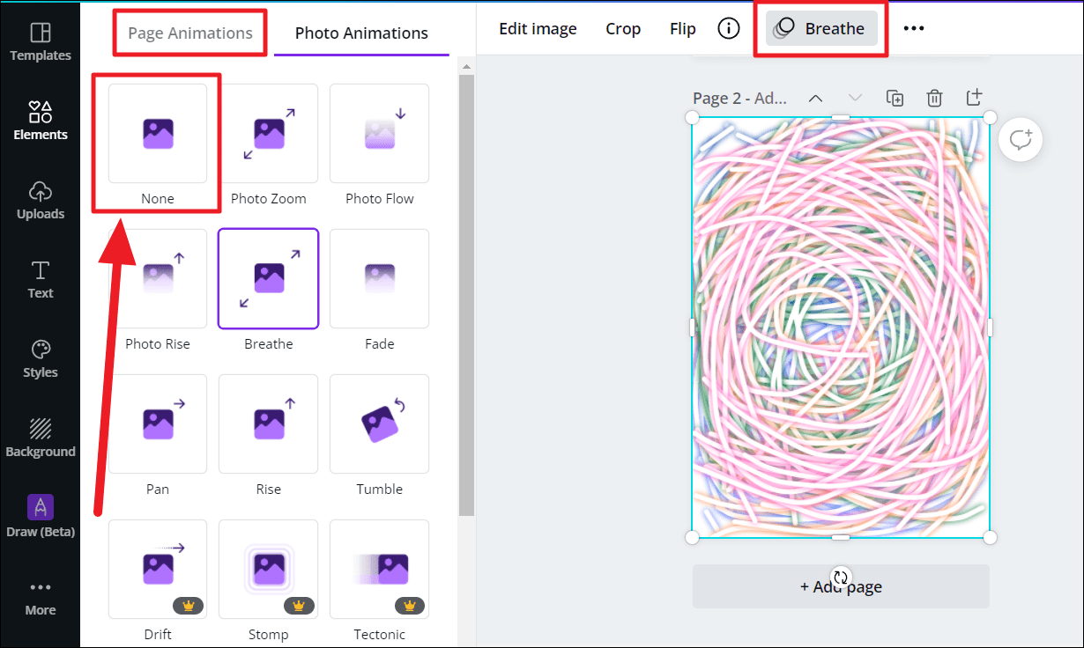Open the Background sidebar panel
Viewport: 1084px width, 648px height.
pyautogui.click(x=40, y=438)
